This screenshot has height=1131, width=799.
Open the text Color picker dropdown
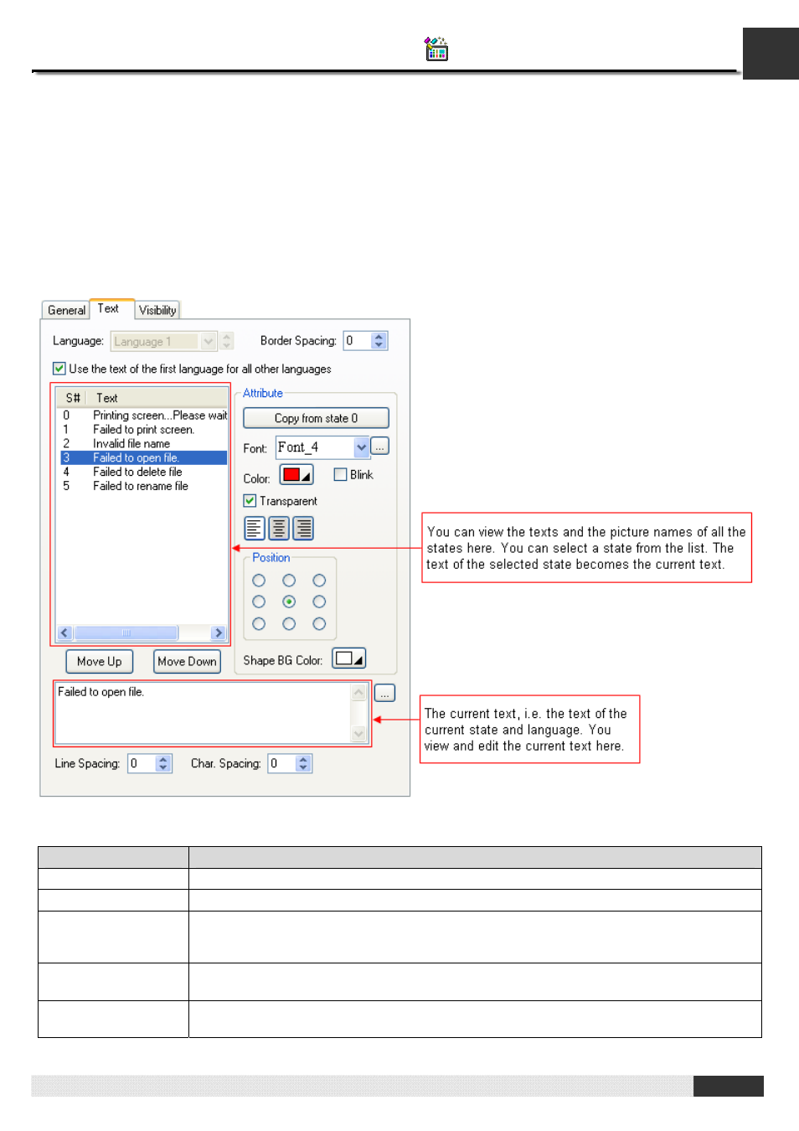click(296, 475)
